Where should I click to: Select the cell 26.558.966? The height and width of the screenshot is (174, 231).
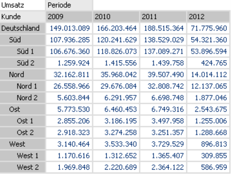[x=69, y=86]
